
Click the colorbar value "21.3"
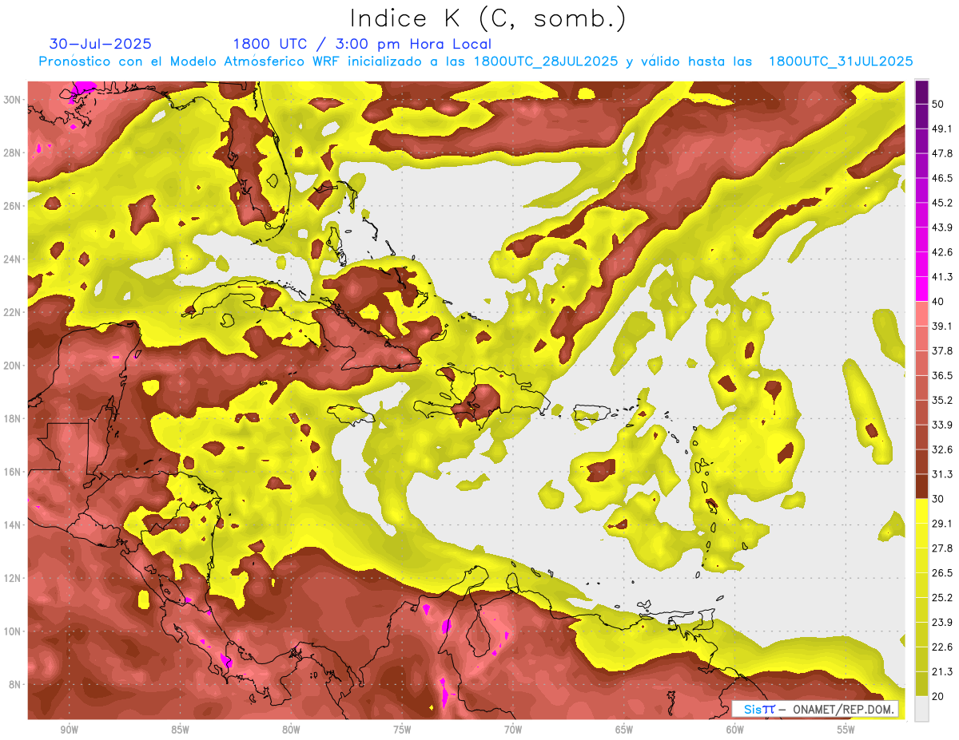(x=942, y=672)
